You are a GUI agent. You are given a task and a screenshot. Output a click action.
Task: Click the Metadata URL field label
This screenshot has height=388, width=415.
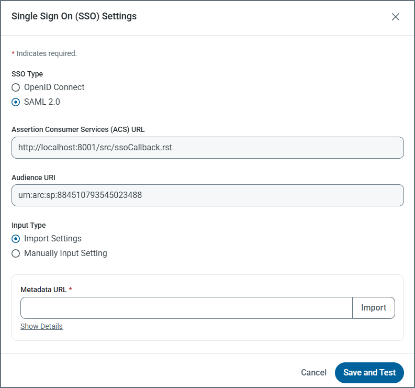tap(43, 289)
